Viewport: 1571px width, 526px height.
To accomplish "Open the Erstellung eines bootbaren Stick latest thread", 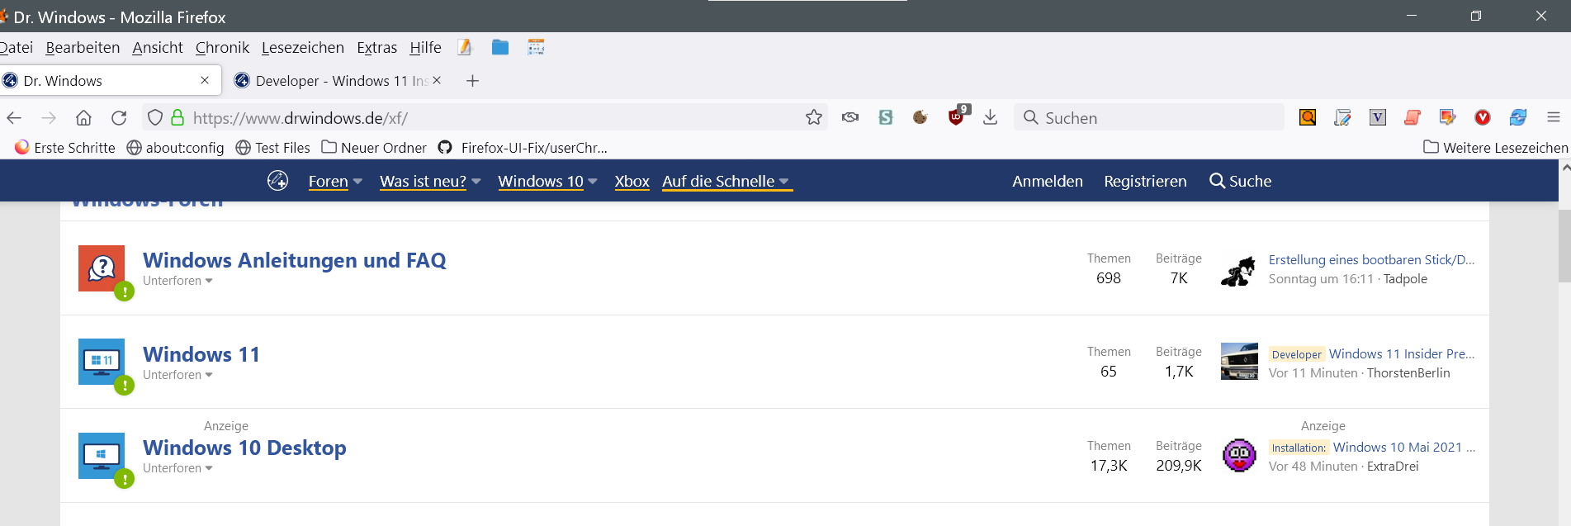I will [x=1371, y=259].
